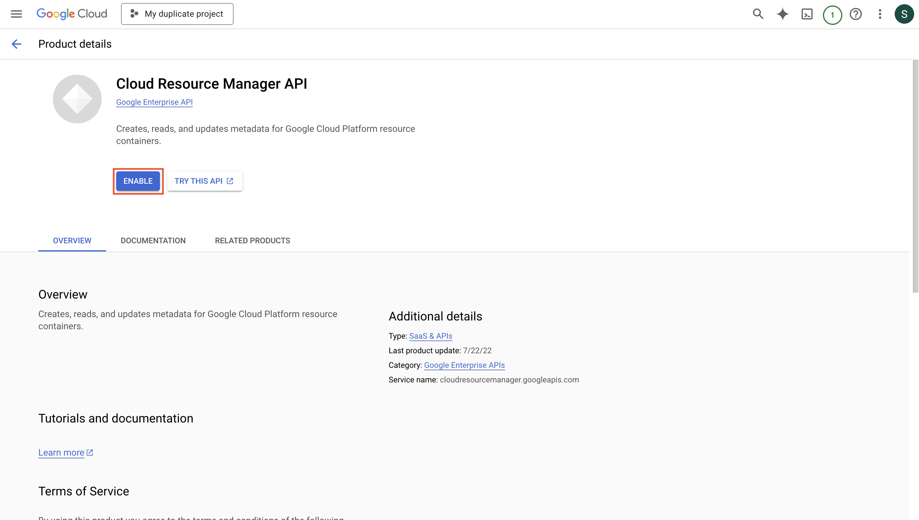Open the SaaS & APIs type link
919x520 pixels.
click(431, 336)
